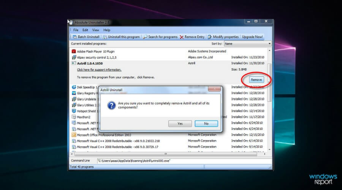Close the Astrill Uninstall dialog

[x=214, y=89]
